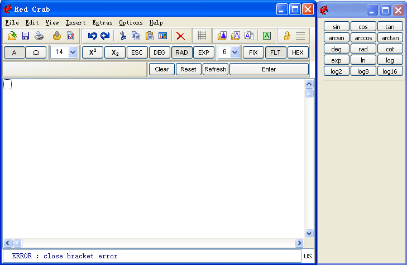Insert ln function from panel

pos(363,60)
